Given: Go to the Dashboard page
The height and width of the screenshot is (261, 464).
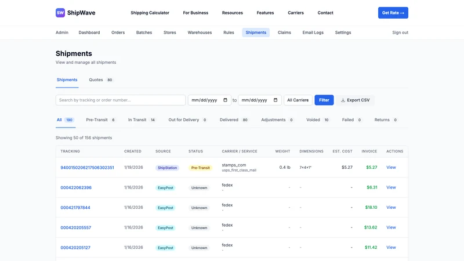Looking at the screenshot, I should click(89, 32).
